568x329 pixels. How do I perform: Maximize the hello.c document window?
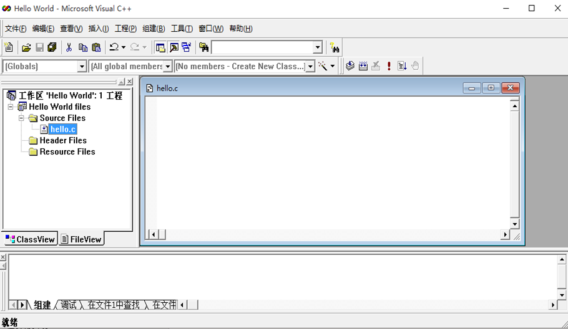[x=491, y=87]
